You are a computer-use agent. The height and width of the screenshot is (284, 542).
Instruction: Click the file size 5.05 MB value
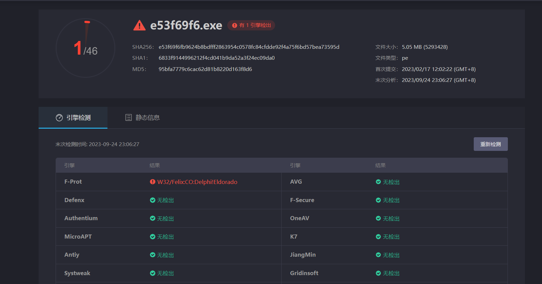tap(425, 47)
